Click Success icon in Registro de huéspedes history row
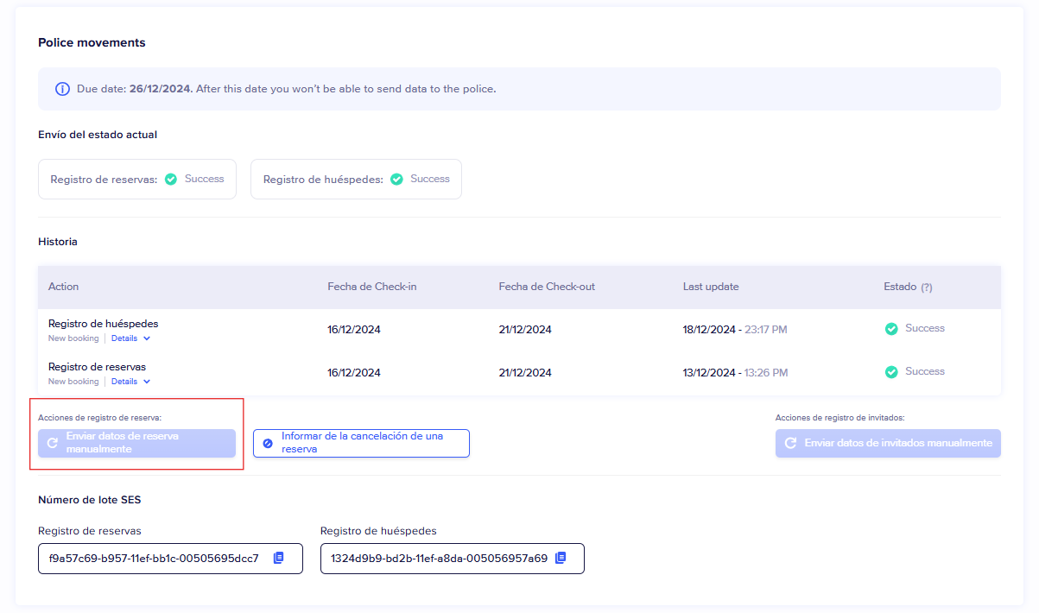Viewport: 1039px width, 613px height. tap(891, 329)
